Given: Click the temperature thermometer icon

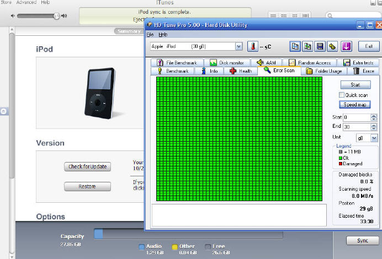Looking at the screenshot, I should pos(252,47).
